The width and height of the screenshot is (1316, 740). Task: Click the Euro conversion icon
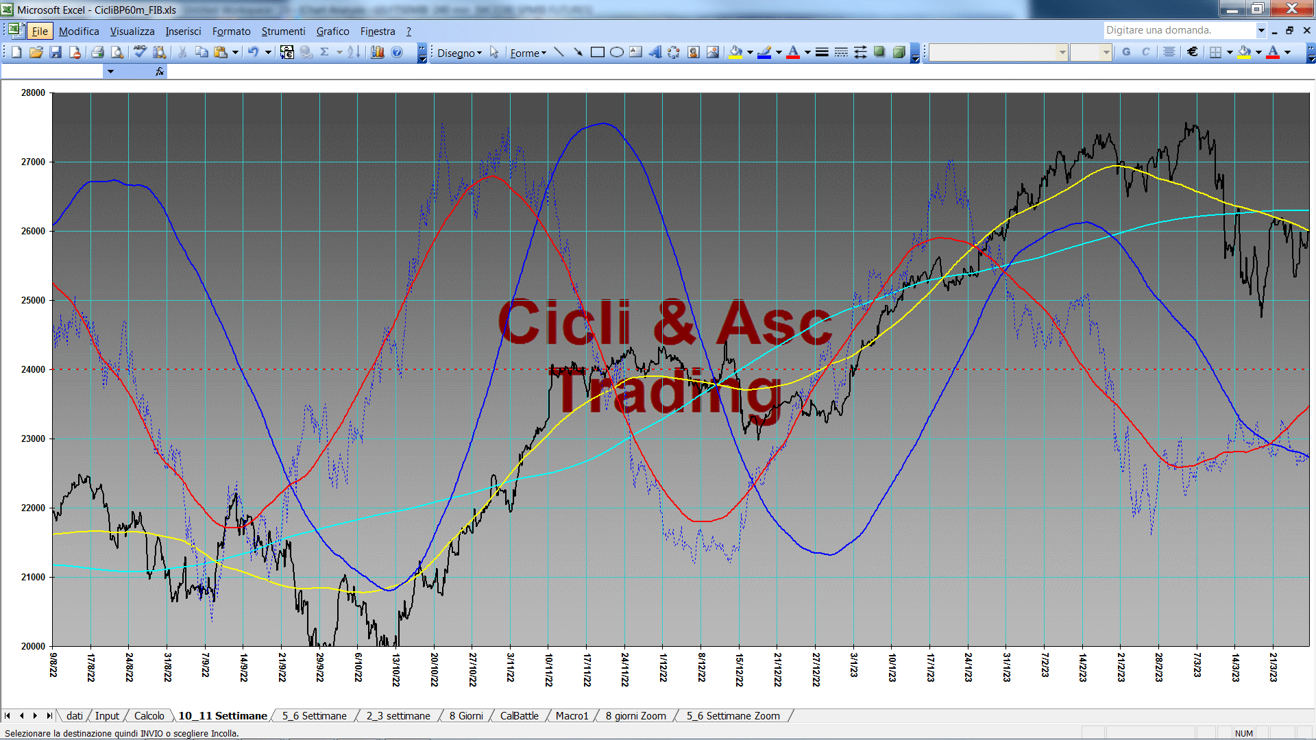(x=287, y=52)
